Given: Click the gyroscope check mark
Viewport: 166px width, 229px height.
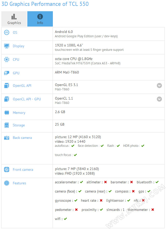Looking at the screenshot, I should point(76,200).
